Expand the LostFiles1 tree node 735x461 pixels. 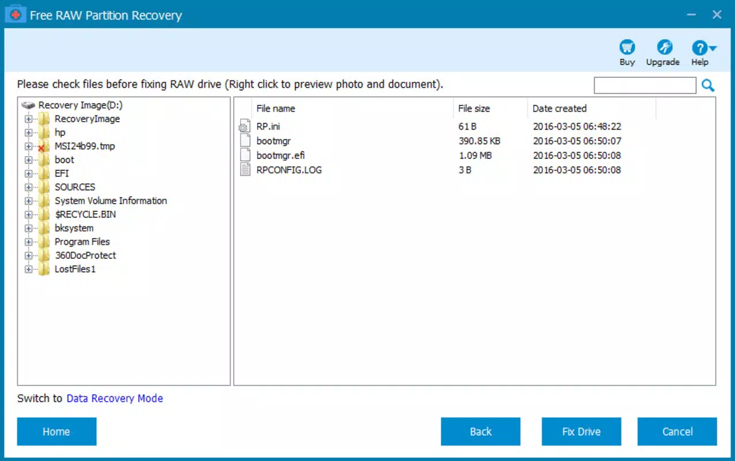tap(28, 269)
